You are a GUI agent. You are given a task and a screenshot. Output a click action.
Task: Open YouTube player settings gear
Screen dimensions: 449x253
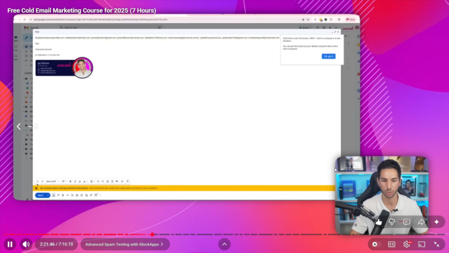pos(407,244)
